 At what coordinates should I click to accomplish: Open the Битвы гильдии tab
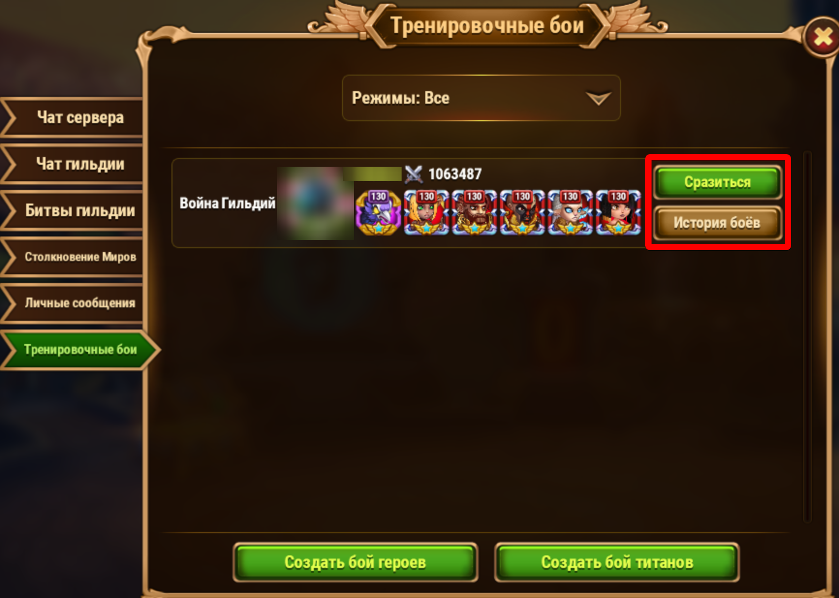[x=73, y=210]
